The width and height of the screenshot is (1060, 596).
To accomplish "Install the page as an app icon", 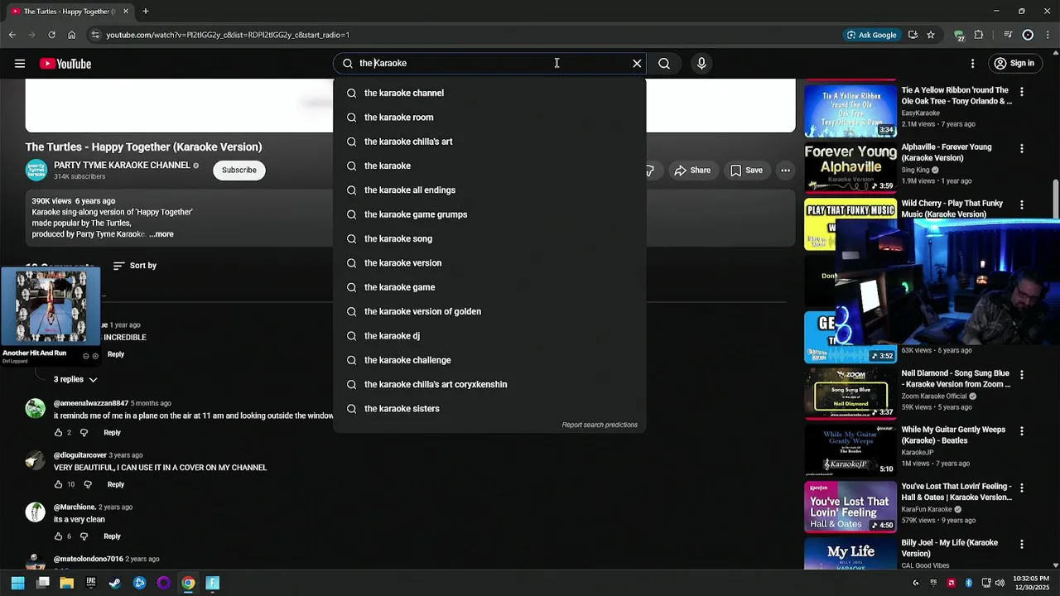I will coord(913,35).
